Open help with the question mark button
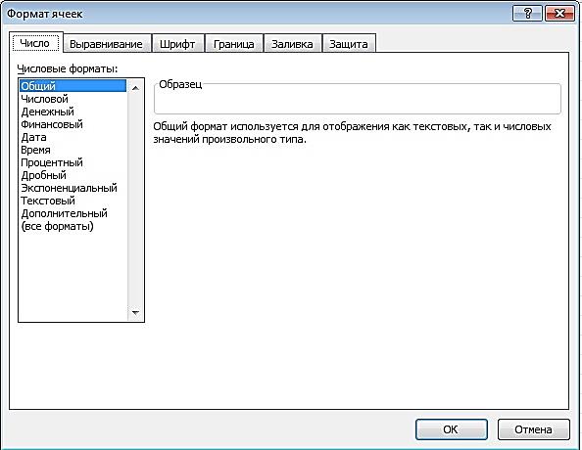The height and width of the screenshot is (450, 582). 527,14
